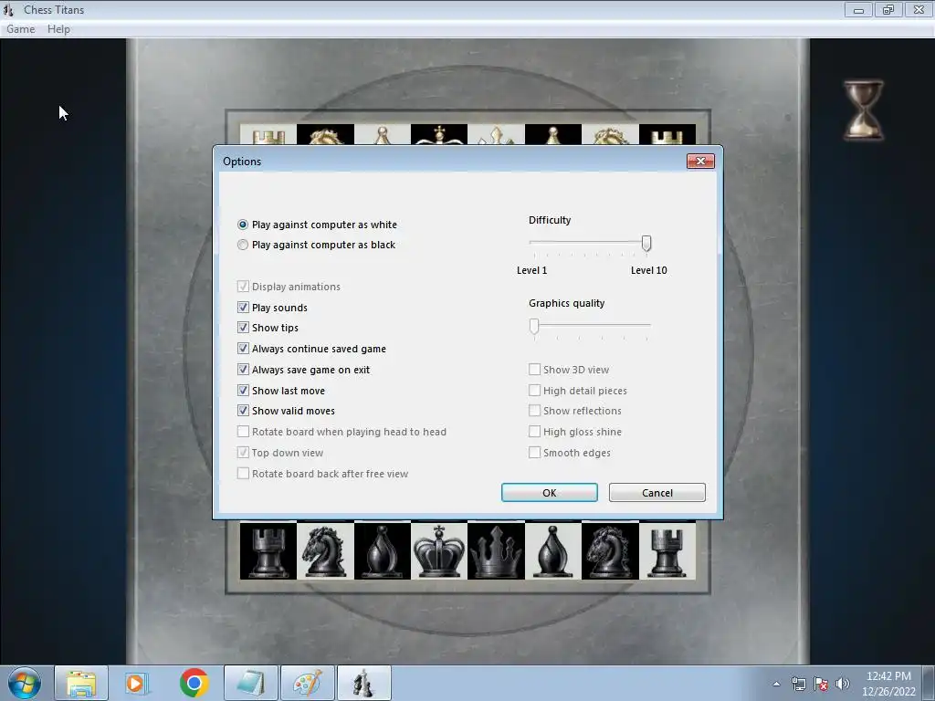The width and height of the screenshot is (935, 701).
Task: Click Chess Titans taskbar button
Action: point(363,683)
